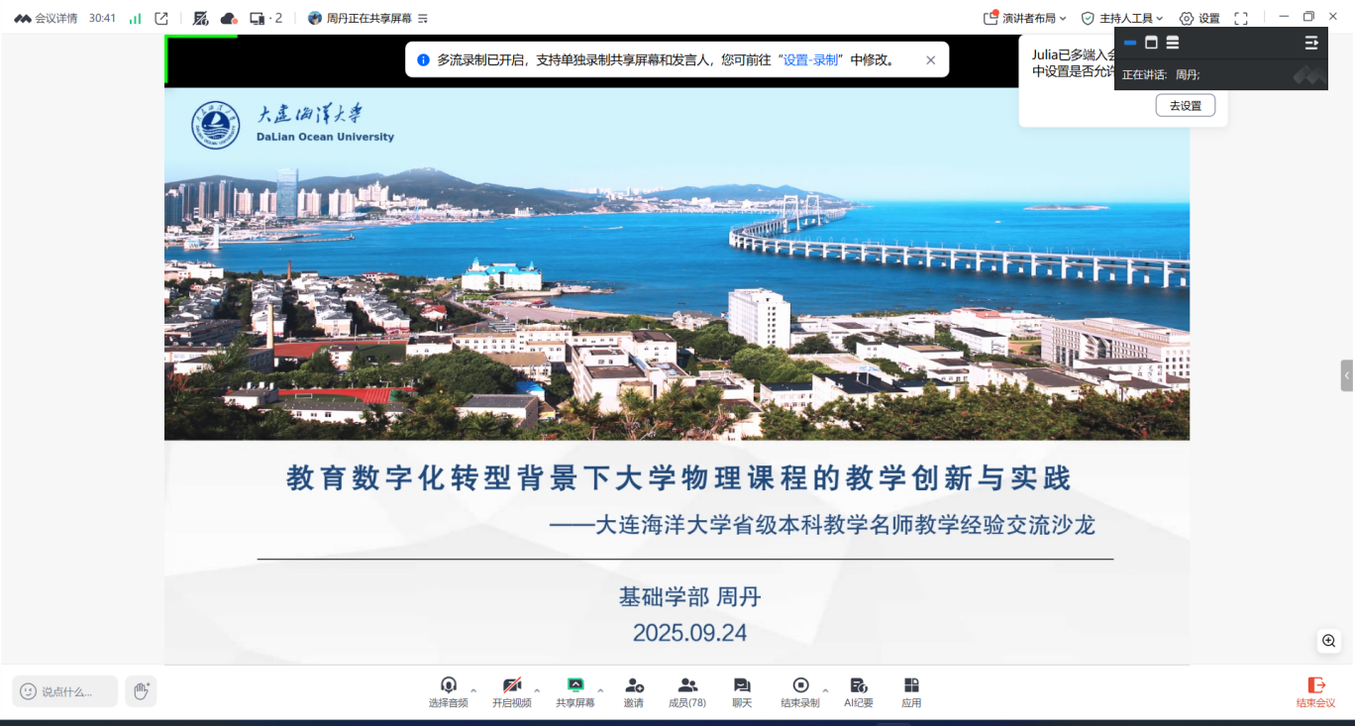1355x726 pixels.
Task: Click the 去设置 button
Action: pyautogui.click(x=1185, y=106)
